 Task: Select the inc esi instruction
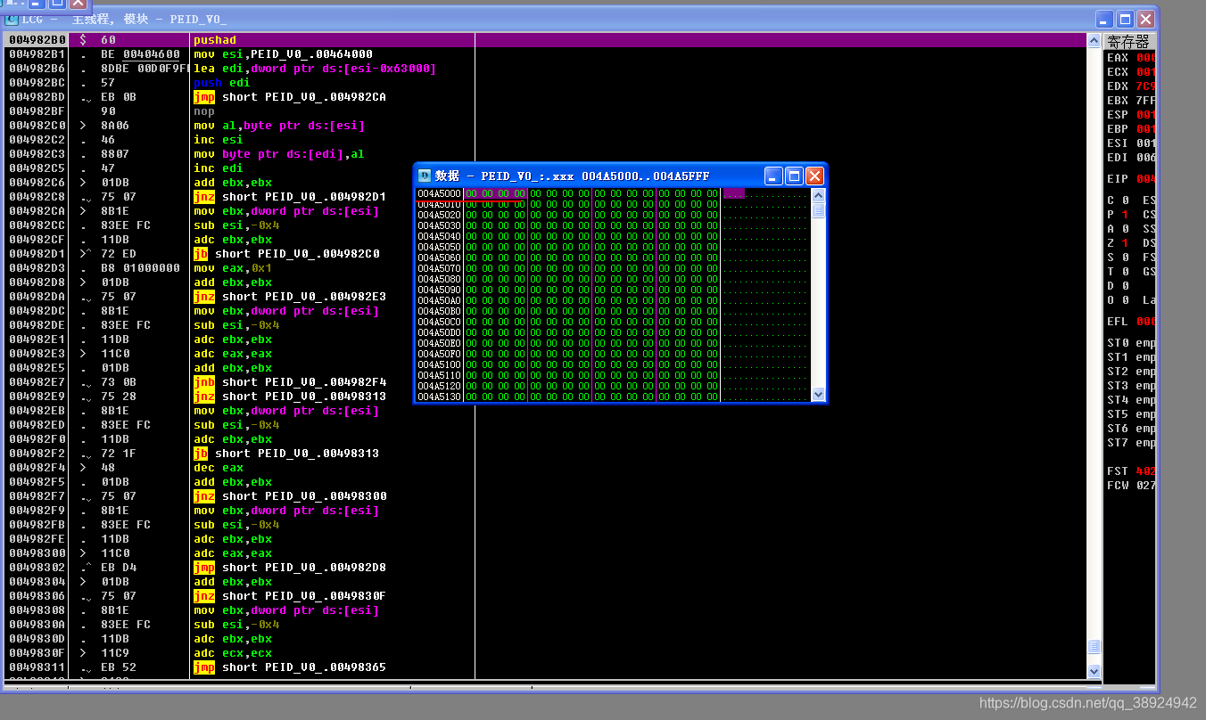coord(219,140)
